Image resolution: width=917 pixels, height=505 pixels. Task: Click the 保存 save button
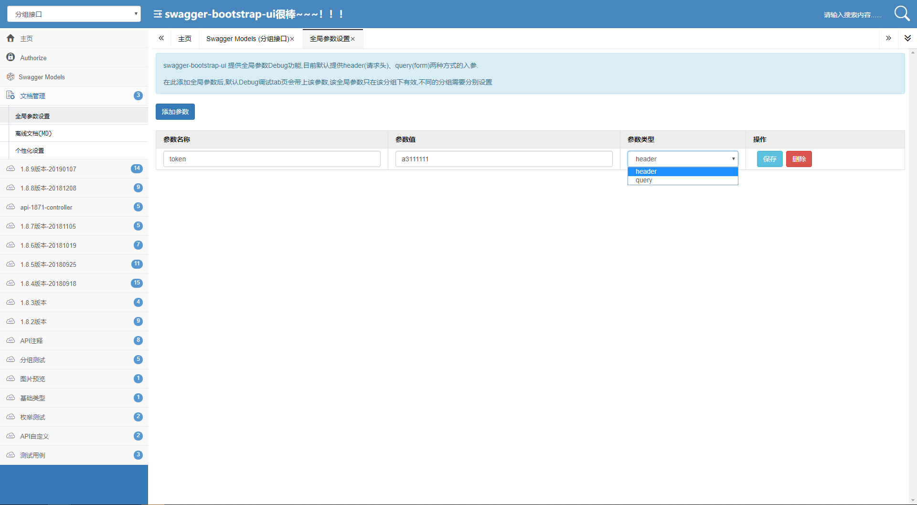coord(770,159)
